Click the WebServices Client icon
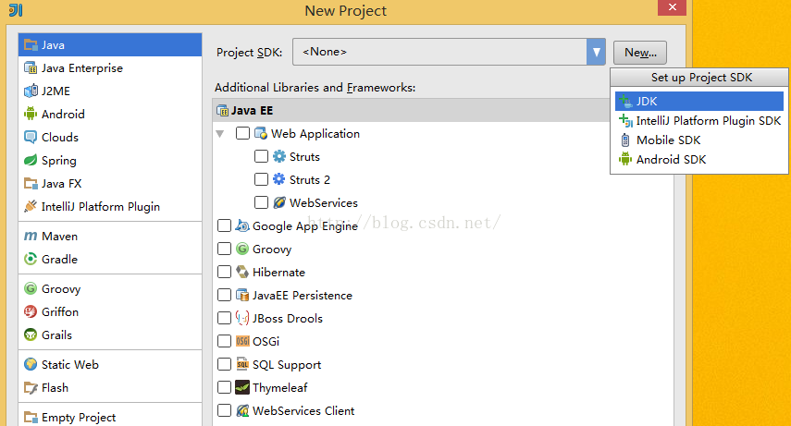The image size is (791, 426). pos(242,410)
